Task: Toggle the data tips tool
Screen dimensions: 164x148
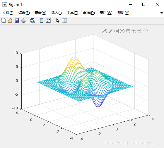Action: pos(116,31)
